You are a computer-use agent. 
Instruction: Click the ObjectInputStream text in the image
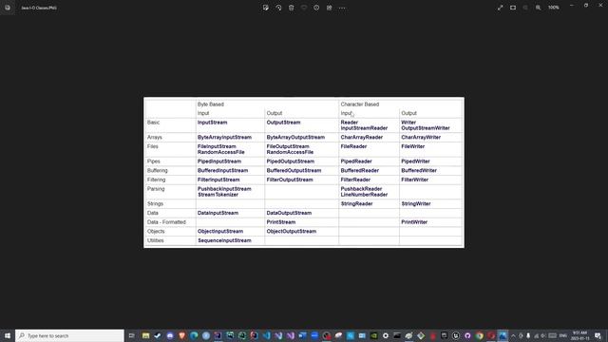pyautogui.click(x=220, y=232)
